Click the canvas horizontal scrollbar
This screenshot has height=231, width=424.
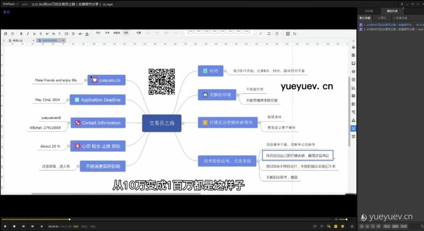(116, 193)
